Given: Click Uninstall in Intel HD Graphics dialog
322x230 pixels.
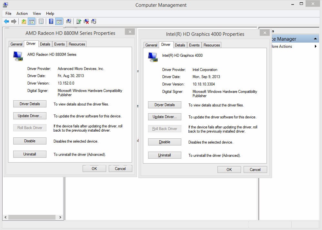Looking at the screenshot, I should point(165,155).
